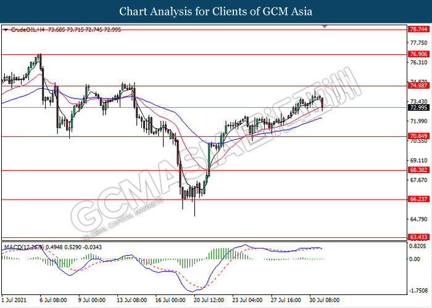Select the 66.237 red price level label

(x=419, y=200)
